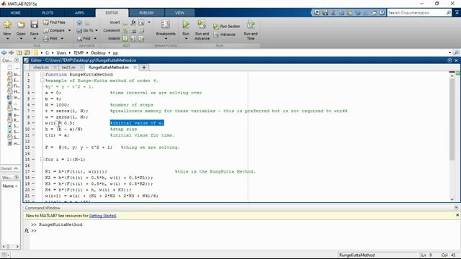Click the smart indent icon
Image resolution: width=461 pixels, height=259 pixels.
tap(125, 38)
